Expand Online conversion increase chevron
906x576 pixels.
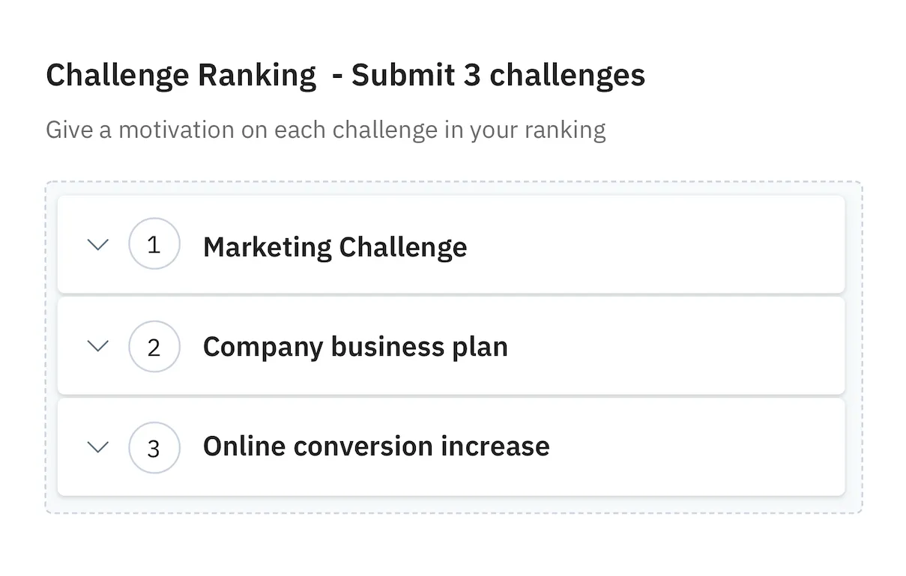point(98,446)
